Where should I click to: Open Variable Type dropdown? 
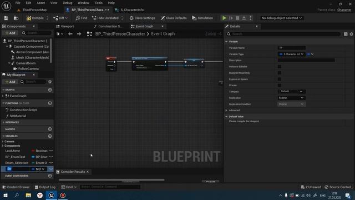(291, 54)
